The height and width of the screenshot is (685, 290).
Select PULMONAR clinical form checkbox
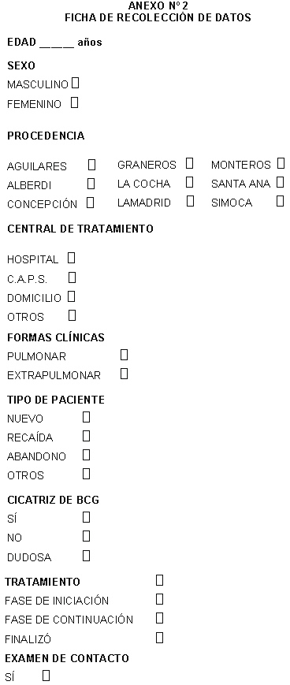[124, 355]
